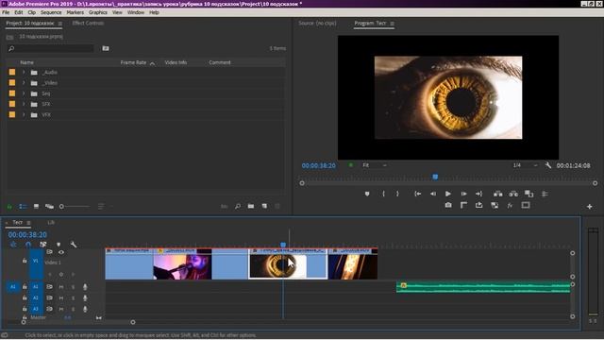Click the _Audio bin orange label swatch
This screenshot has height=340, width=604.
pos(12,72)
